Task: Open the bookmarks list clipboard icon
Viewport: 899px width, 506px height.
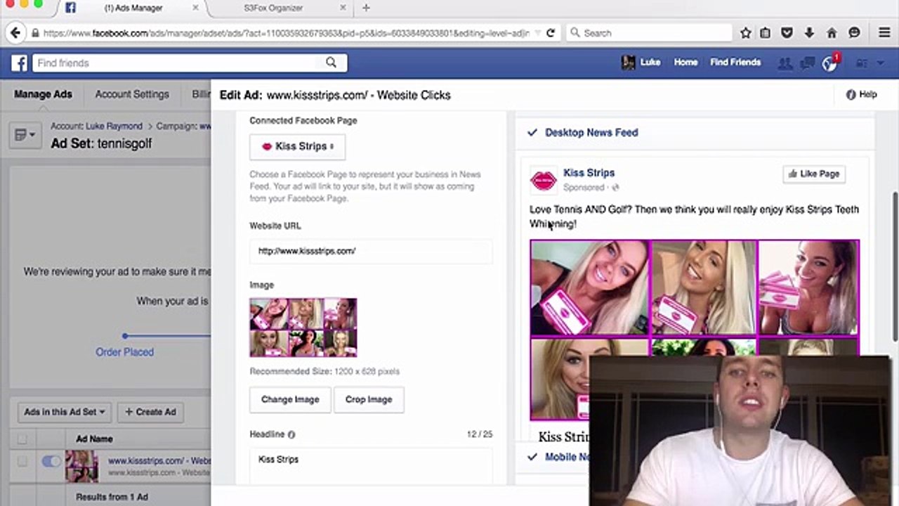Action: (766, 33)
